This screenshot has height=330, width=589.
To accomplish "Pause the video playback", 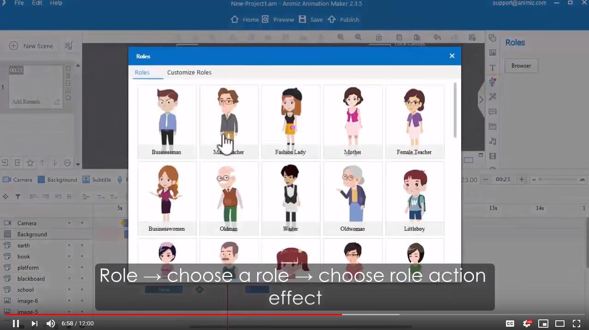I will pyautogui.click(x=16, y=324).
